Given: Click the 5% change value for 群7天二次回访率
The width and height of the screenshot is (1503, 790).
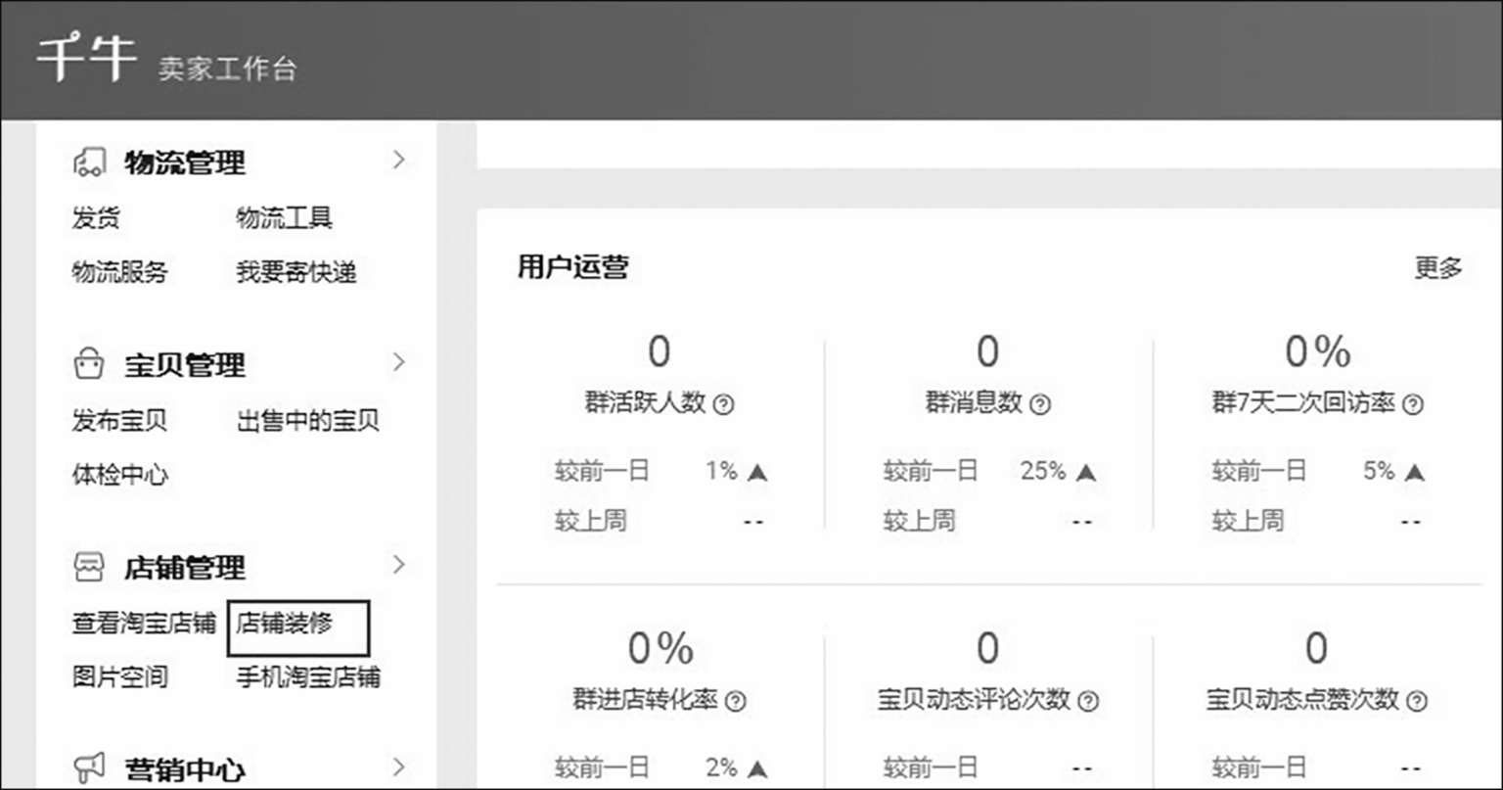Looking at the screenshot, I should [1379, 471].
